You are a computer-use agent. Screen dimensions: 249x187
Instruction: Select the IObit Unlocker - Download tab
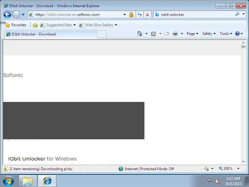click(51, 34)
